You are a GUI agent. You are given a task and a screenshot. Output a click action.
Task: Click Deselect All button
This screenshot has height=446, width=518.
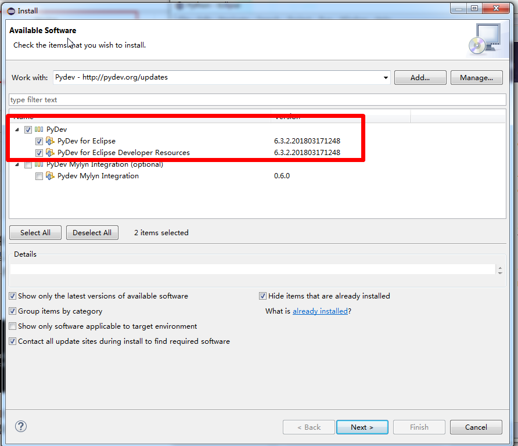92,232
